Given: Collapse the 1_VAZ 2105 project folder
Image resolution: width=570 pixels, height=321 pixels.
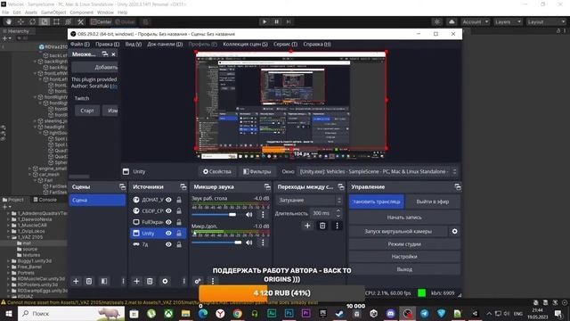Looking at the screenshot, I should click(x=8, y=237).
